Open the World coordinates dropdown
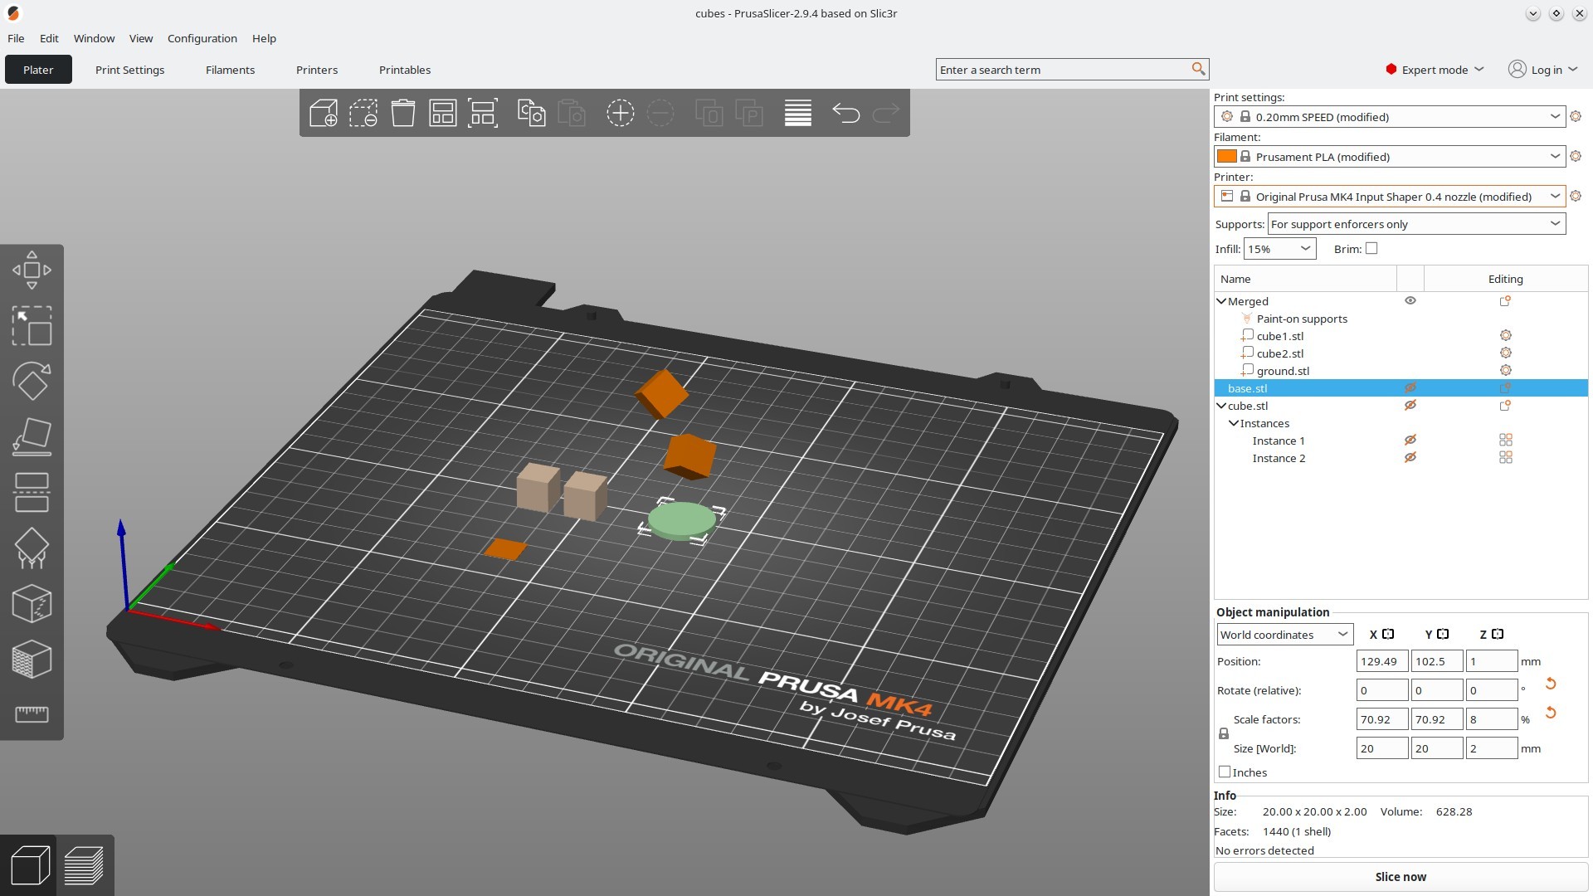The height and width of the screenshot is (896, 1593). (x=1285, y=635)
